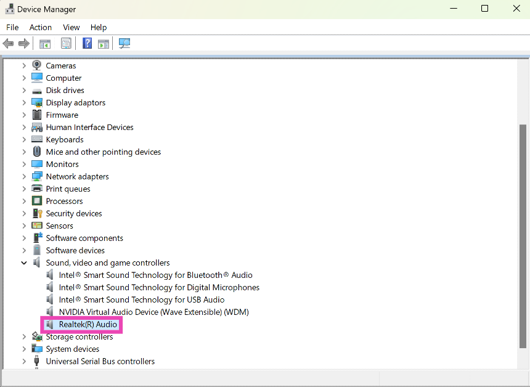Select Intel Smart Sound Technology for USB Audio
This screenshot has width=530, height=387.
point(141,299)
